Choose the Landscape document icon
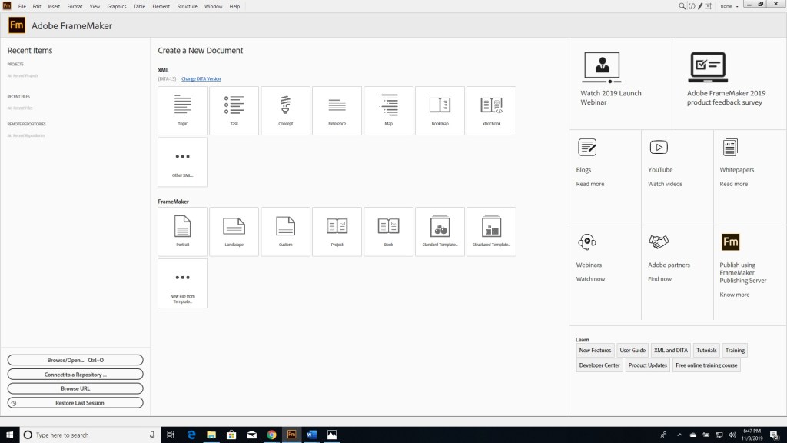 (234, 231)
